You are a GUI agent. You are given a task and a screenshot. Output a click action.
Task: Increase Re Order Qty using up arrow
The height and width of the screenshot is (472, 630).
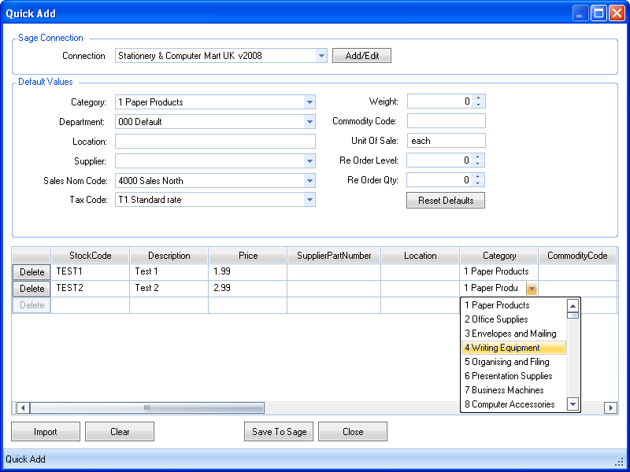[x=477, y=176]
